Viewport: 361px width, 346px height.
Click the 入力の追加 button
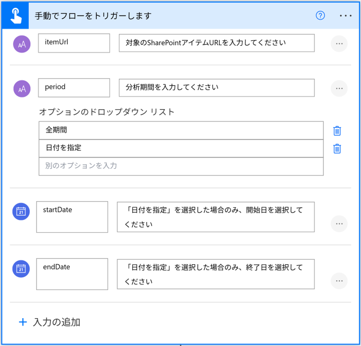pyautogui.click(x=49, y=322)
